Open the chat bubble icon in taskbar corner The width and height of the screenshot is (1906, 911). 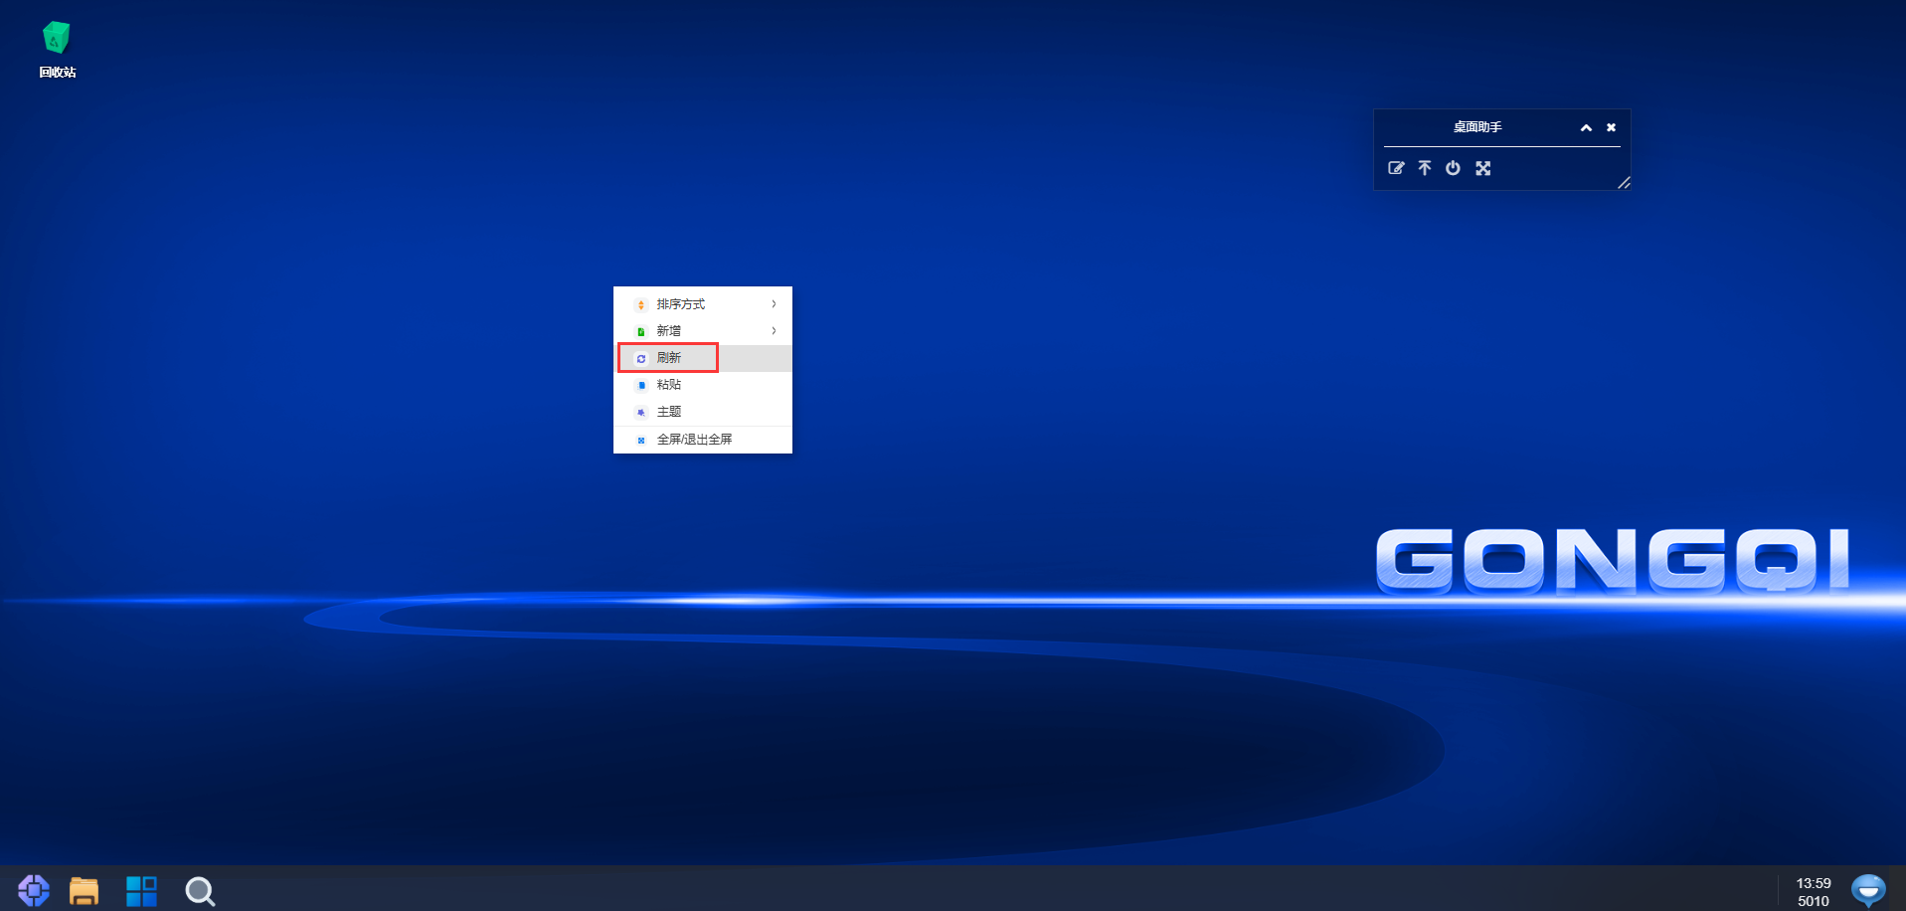[x=1868, y=890]
